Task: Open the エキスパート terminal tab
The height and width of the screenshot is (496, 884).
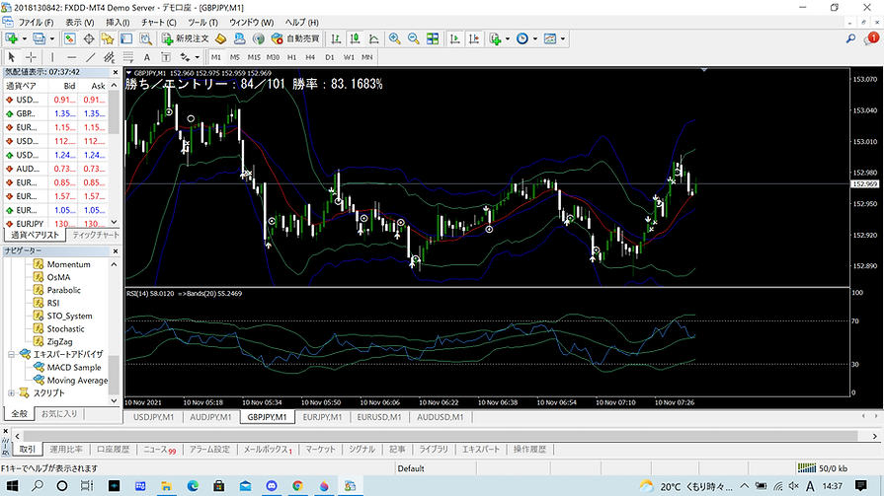Action: [481, 450]
